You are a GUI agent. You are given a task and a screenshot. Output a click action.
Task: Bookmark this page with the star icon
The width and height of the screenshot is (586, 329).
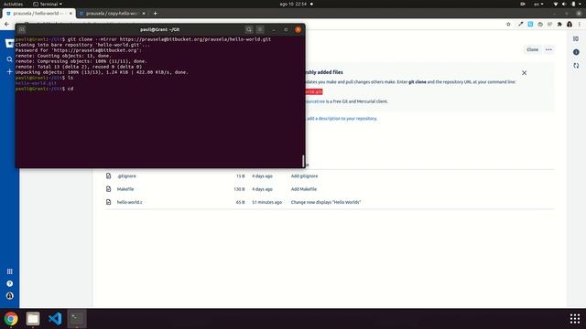pos(508,25)
